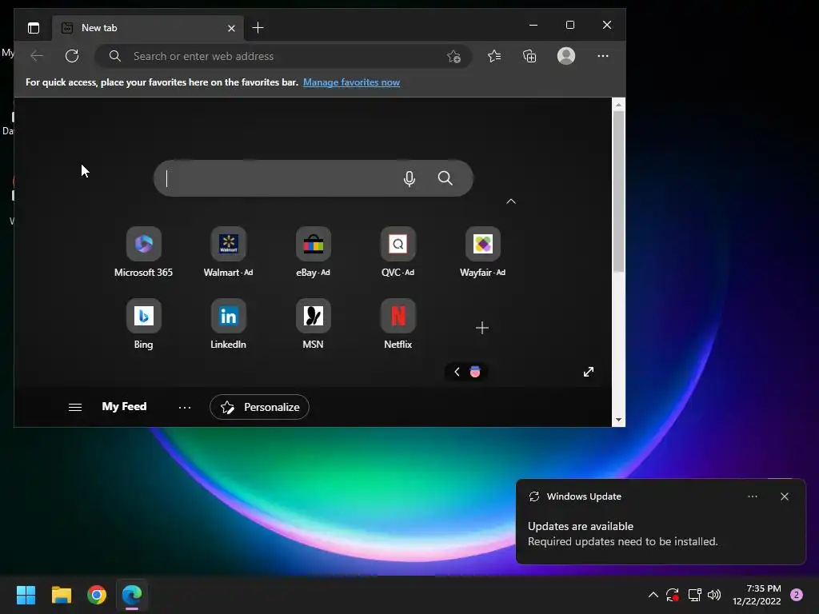Launch Google Chrome from taskbar
This screenshot has height=614, width=819.
pyautogui.click(x=97, y=595)
